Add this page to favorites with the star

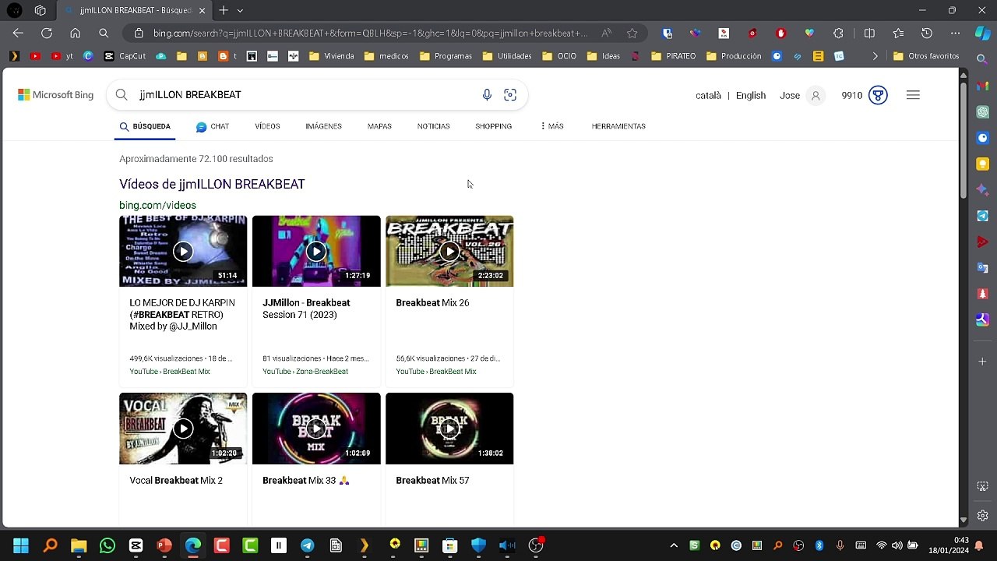tap(632, 34)
